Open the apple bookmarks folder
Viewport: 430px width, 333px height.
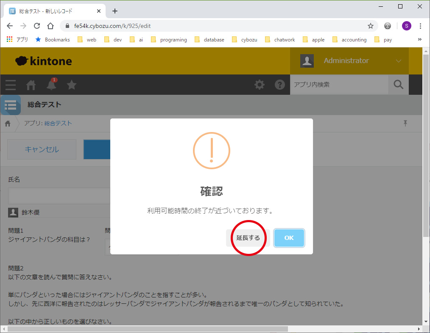click(314, 40)
